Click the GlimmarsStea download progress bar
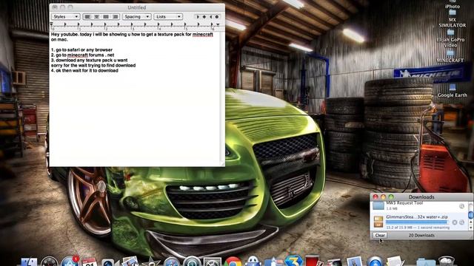 pos(417,222)
